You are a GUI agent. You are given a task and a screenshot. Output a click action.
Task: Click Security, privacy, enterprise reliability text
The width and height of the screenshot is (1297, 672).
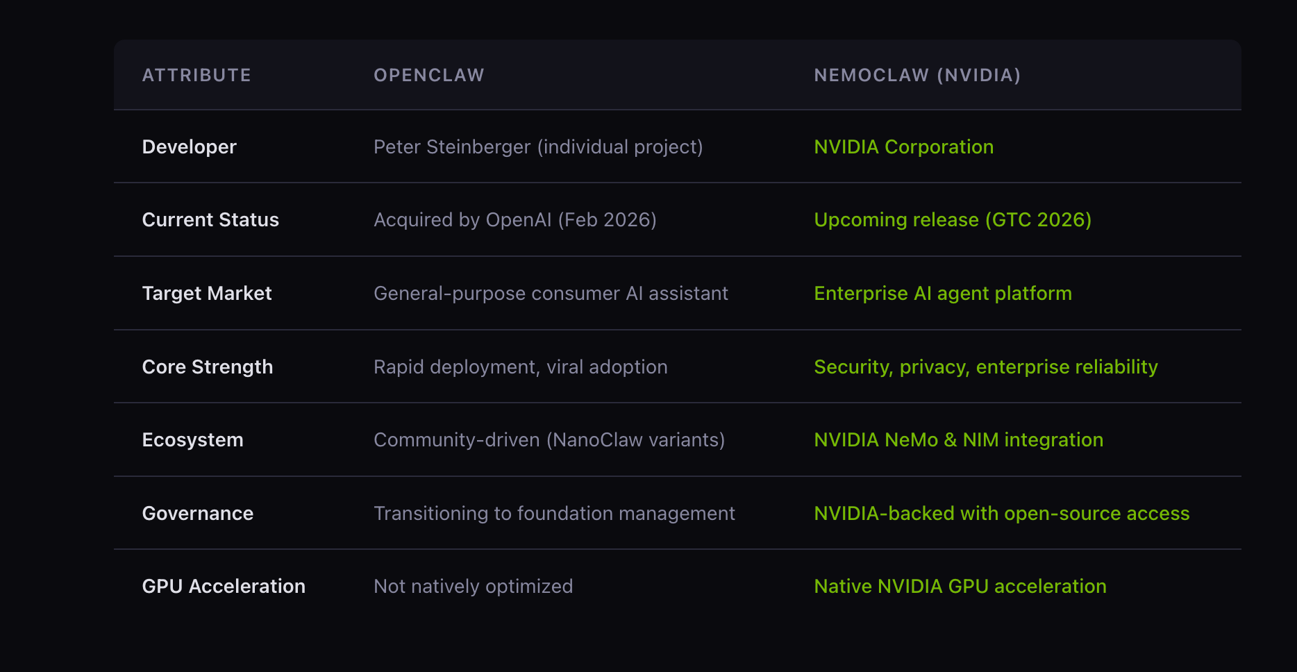coord(985,367)
